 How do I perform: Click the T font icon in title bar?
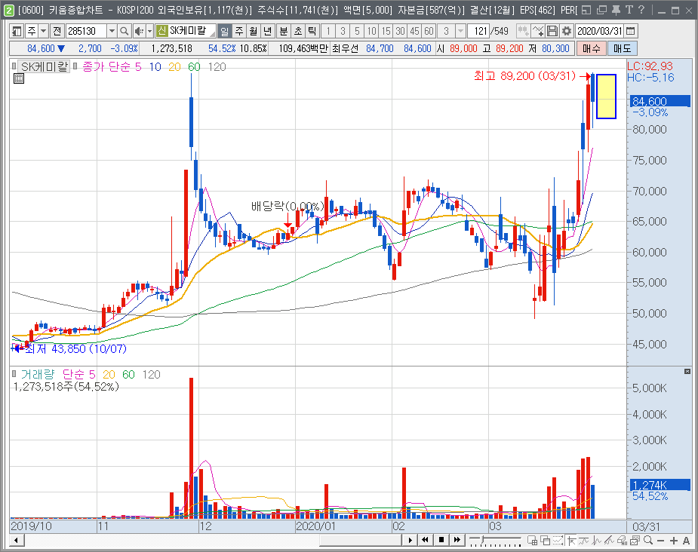tap(629, 10)
